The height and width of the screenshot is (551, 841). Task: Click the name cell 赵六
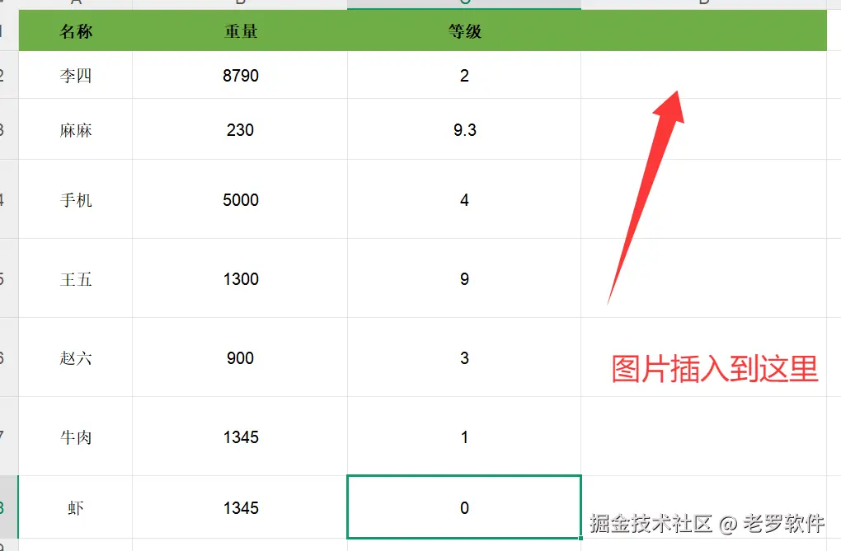pos(76,357)
